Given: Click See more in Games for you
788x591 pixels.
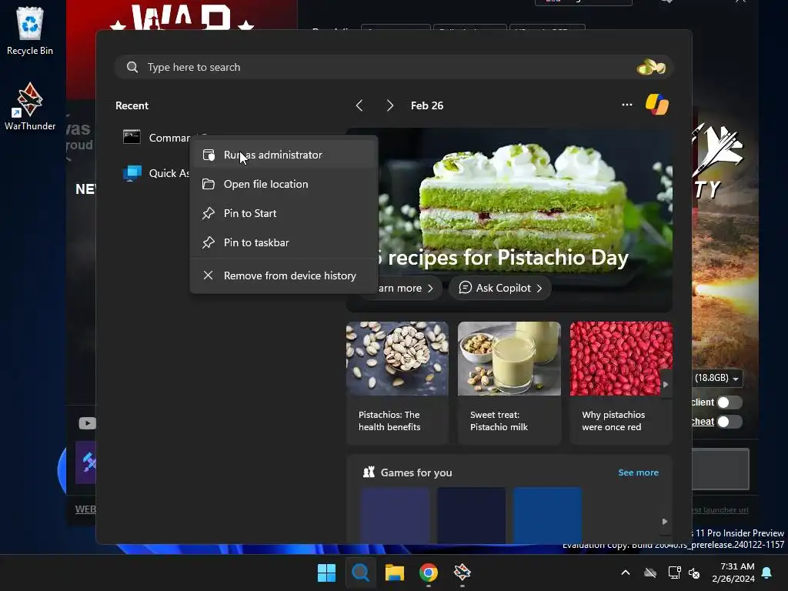Looking at the screenshot, I should tap(638, 472).
